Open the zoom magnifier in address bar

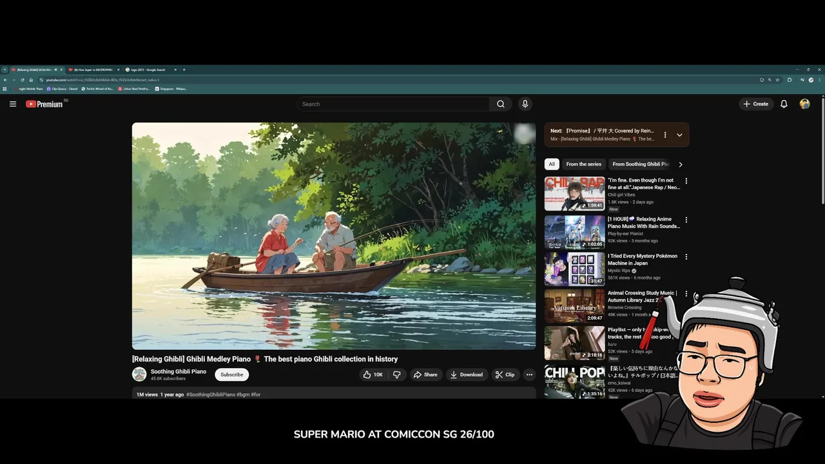point(769,80)
